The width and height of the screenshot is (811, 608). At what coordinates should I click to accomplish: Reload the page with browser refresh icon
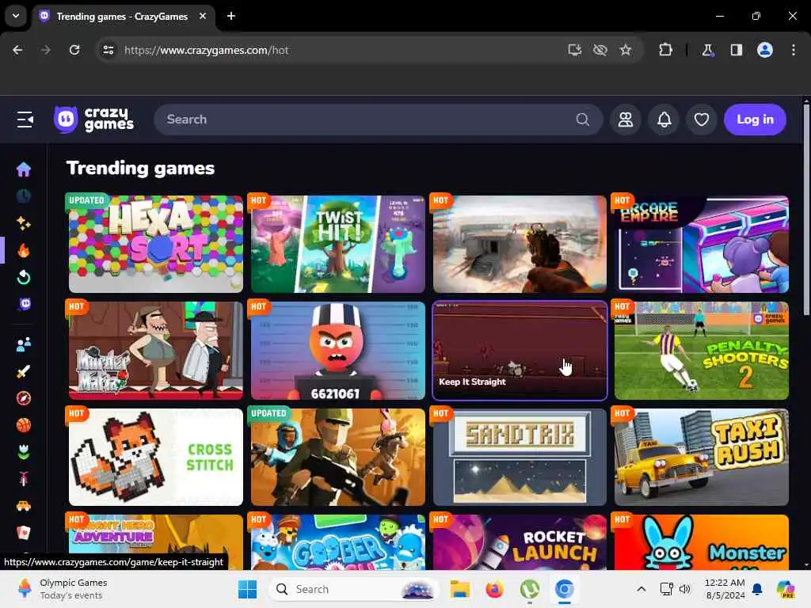pos(74,50)
